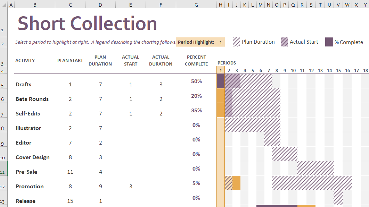Click period number 1 in the chart header

click(x=221, y=70)
